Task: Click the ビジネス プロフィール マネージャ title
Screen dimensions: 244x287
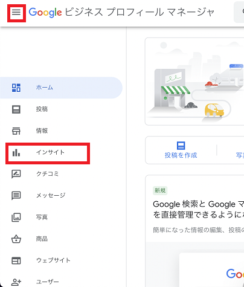Action: 140,12
